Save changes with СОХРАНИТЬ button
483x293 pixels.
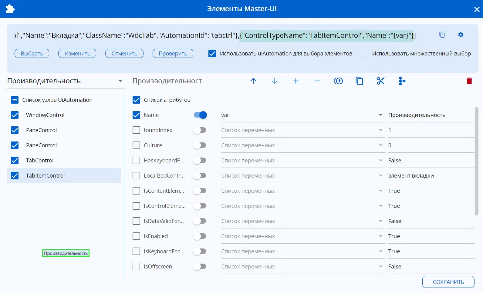coord(448,282)
